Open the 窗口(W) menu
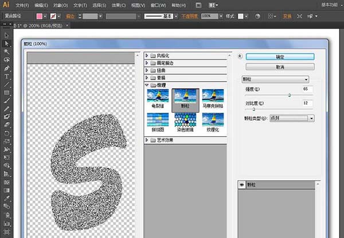Screen dimensions: 344x238 click(x=158, y=5)
